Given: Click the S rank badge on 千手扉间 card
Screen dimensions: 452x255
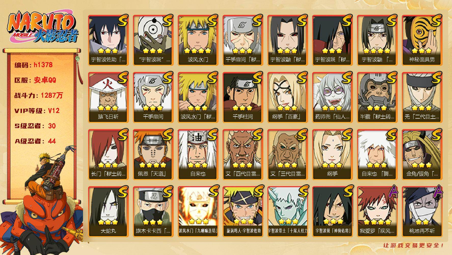Looking at the screenshot, I should 168,78.
